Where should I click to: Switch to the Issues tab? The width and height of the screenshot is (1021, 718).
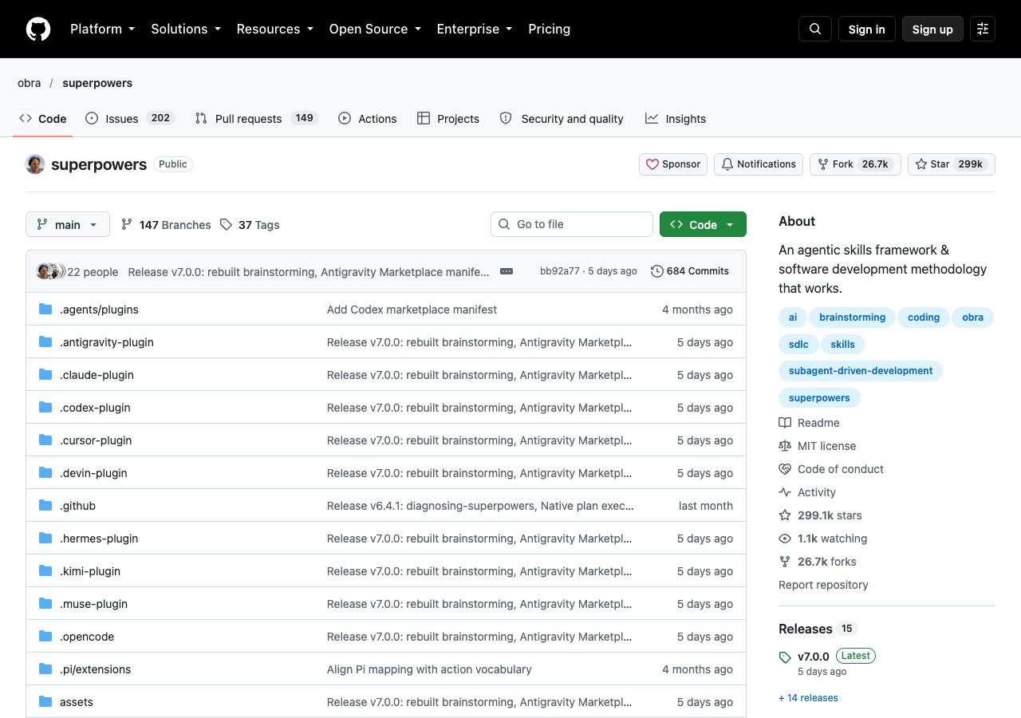(x=130, y=119)
